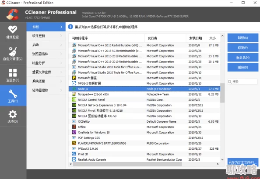This screenshot has height=179, width=260.
Task: Open the Browser Plugins (浏览器插件) tab
Action: tap(46, 54)
